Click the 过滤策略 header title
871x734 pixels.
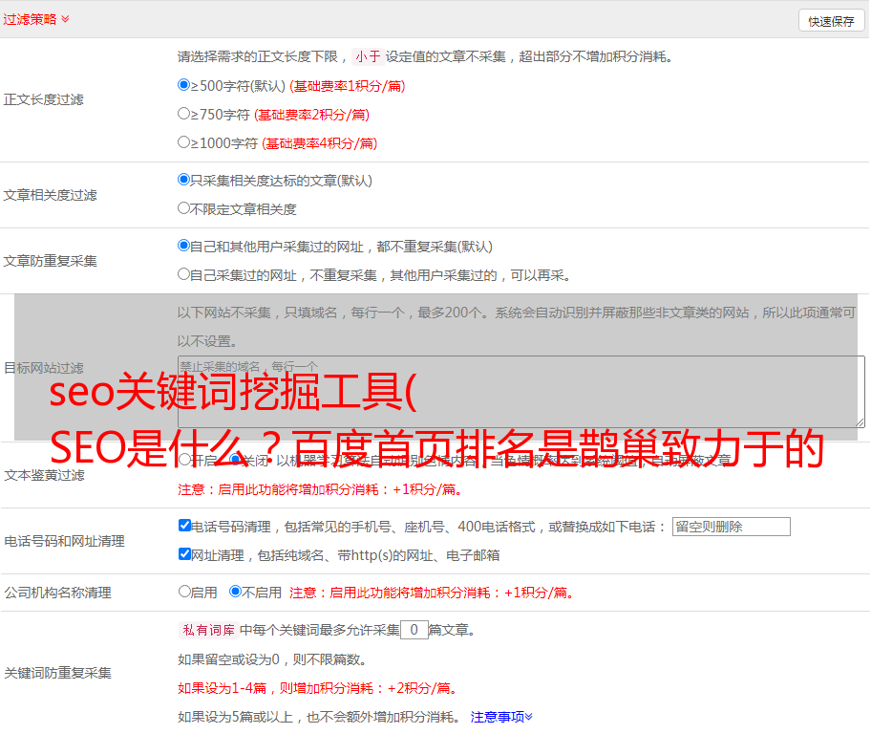coord(29,19)
